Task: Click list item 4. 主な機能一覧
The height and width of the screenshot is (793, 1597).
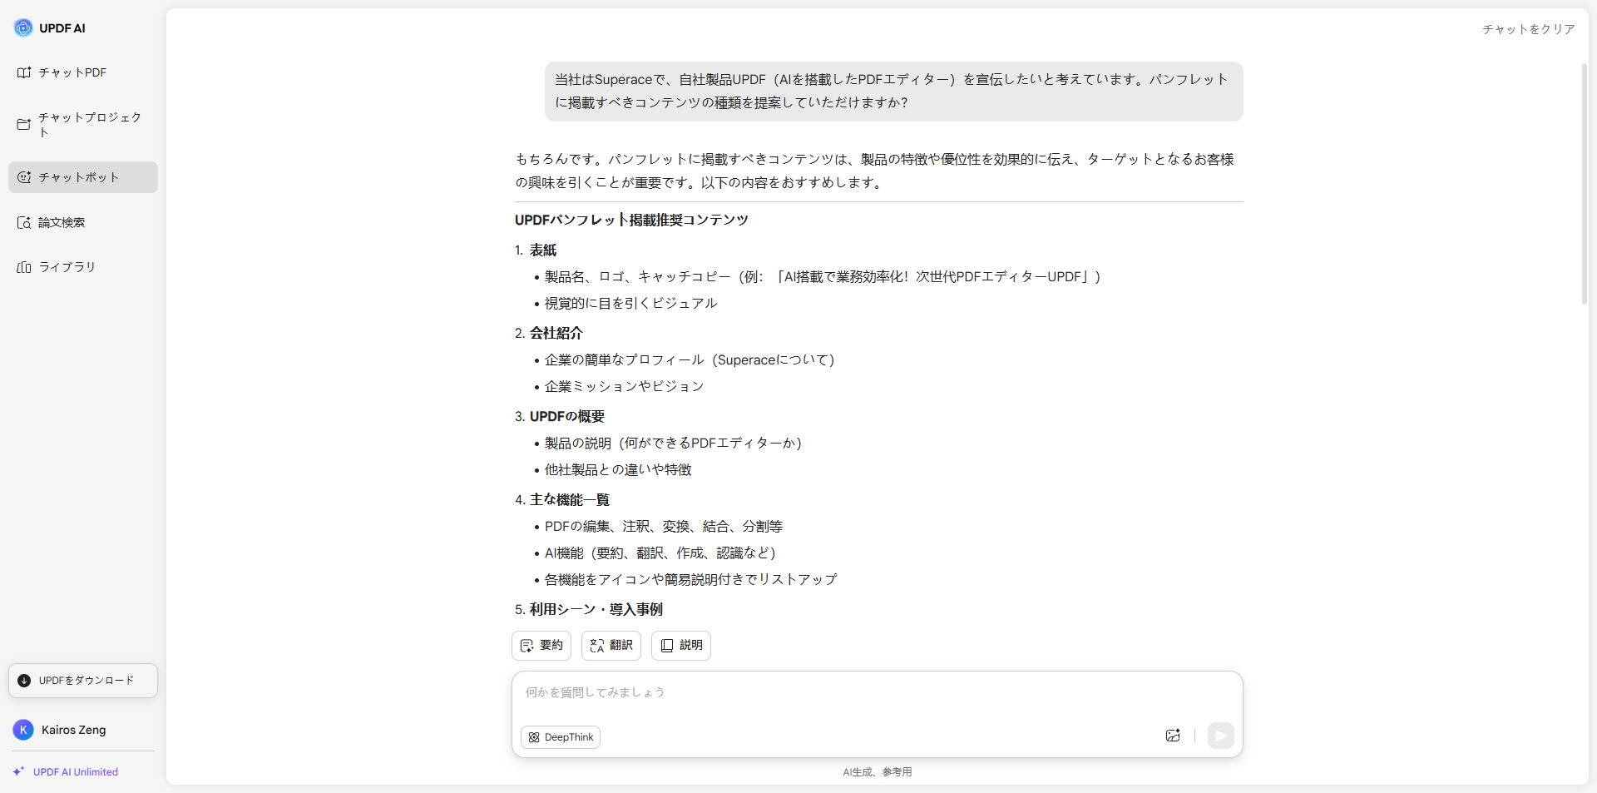Action: 562,500
